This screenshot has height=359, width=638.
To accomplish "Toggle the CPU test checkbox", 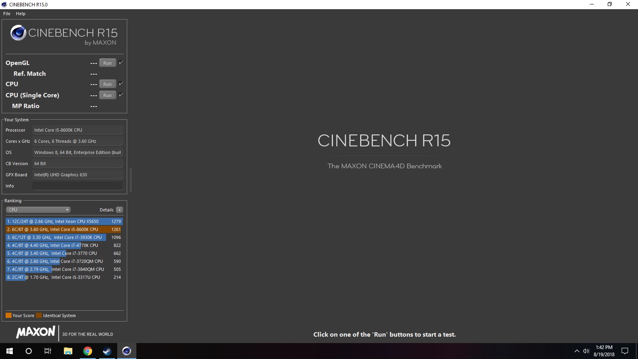I will (x=121, y=83).
